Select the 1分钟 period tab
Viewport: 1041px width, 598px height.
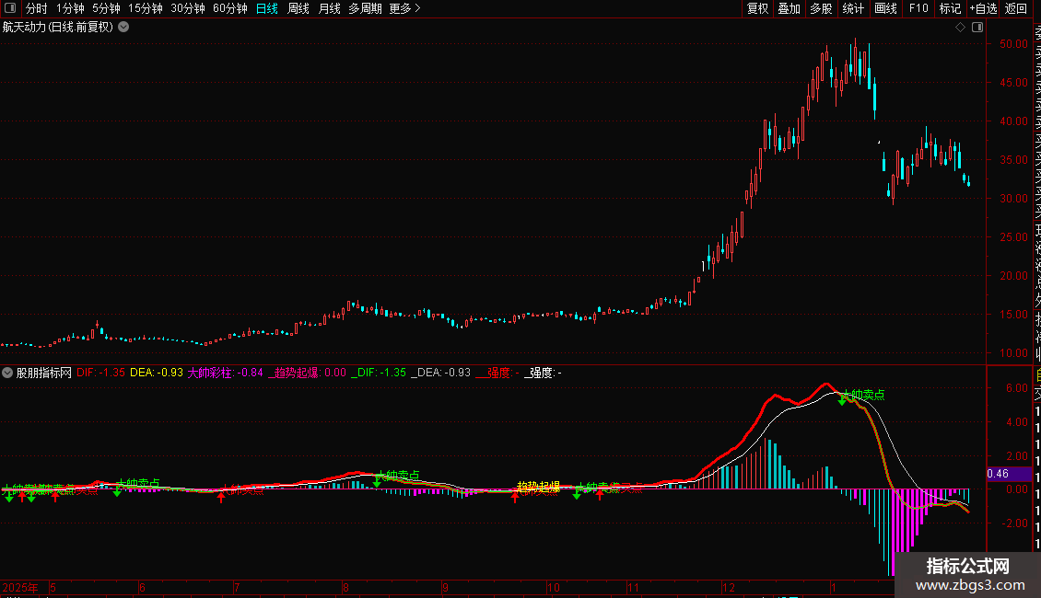[70, 8]
